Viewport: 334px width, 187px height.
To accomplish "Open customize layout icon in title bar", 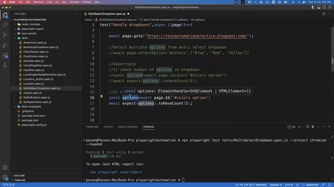I will tap(330, 7).
